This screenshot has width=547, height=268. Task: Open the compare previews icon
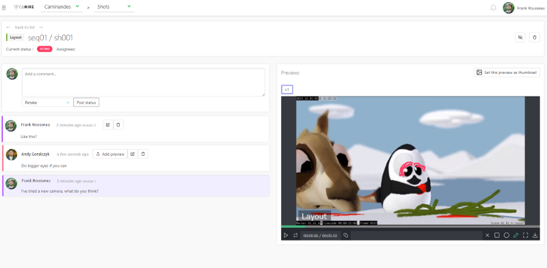(x=346, y=236)
